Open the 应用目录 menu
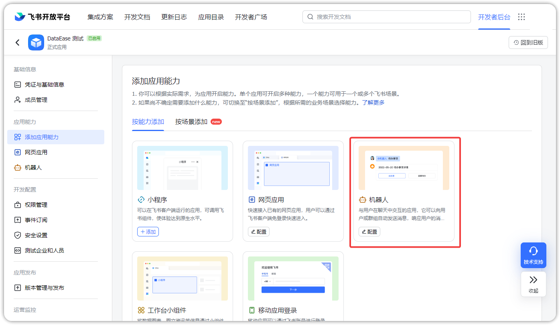This screenshot has width=560, height=325. pos(211,17)
